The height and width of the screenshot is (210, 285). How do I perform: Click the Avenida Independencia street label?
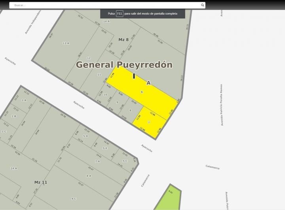33,22
